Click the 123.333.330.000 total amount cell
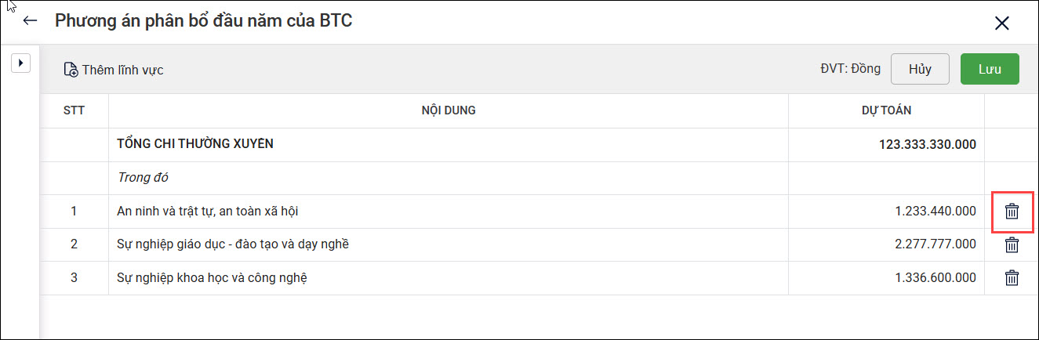This screenshot has height=340, width=1039. click(927, 145)
